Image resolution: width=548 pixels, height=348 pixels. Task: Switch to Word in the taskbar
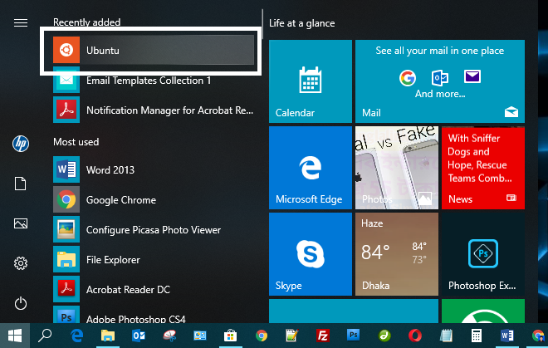(x=507, y=336)
